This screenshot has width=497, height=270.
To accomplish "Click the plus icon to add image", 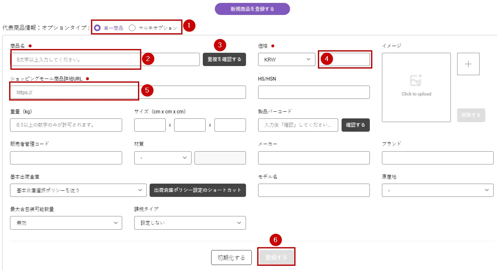I will click(468, 64).
